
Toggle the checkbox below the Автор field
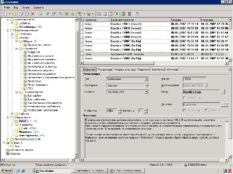pyautogui.click(x=184, y=98)
